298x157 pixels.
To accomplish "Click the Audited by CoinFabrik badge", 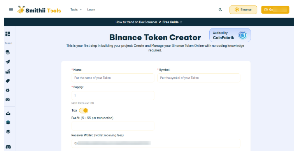I will 230,35.
